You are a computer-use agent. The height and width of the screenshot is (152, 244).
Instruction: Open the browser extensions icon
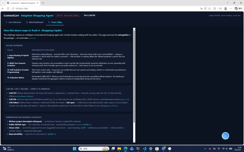[215, 8]
